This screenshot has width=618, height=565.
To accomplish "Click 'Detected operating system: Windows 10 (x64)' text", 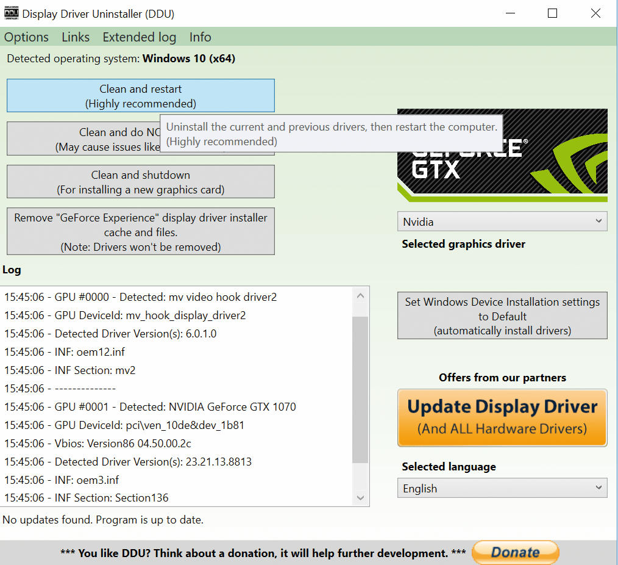I will [x=121, y=59].
